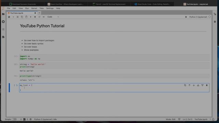
Task: Click the notebook trust shield icon
Action: point(179,119)
